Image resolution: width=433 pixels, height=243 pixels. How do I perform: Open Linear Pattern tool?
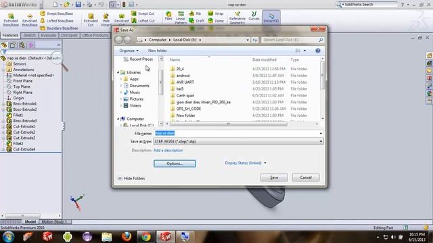coord(181,18)
